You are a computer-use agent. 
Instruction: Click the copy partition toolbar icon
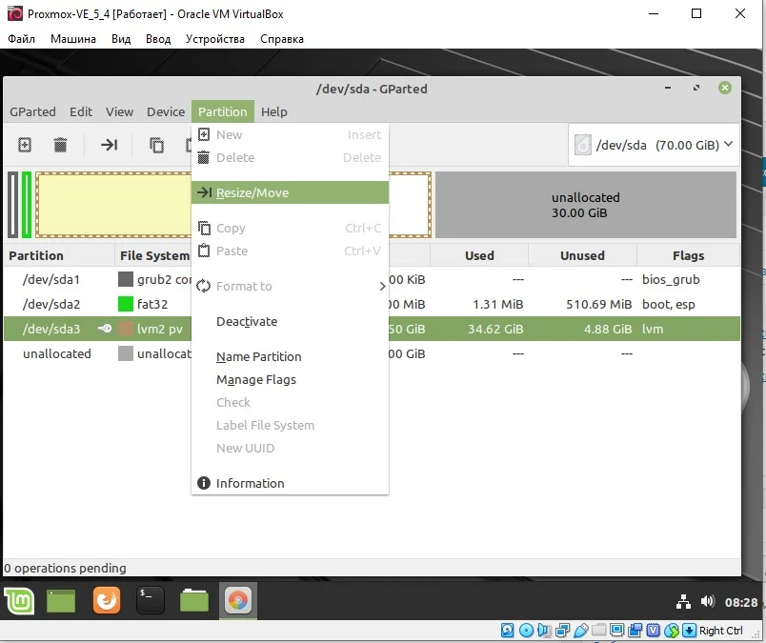[156, 145]
